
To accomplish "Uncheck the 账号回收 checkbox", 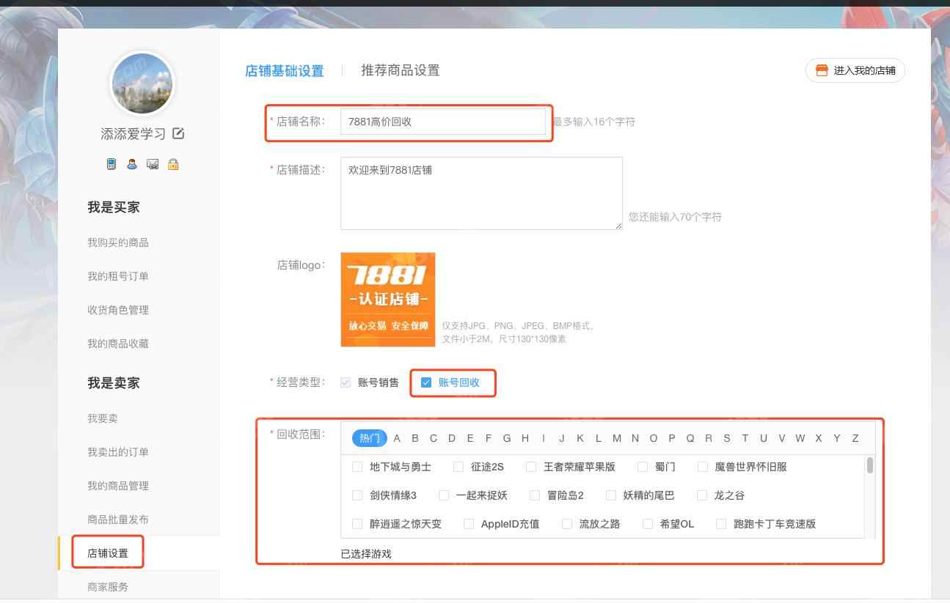I will (x=426, y=382).
